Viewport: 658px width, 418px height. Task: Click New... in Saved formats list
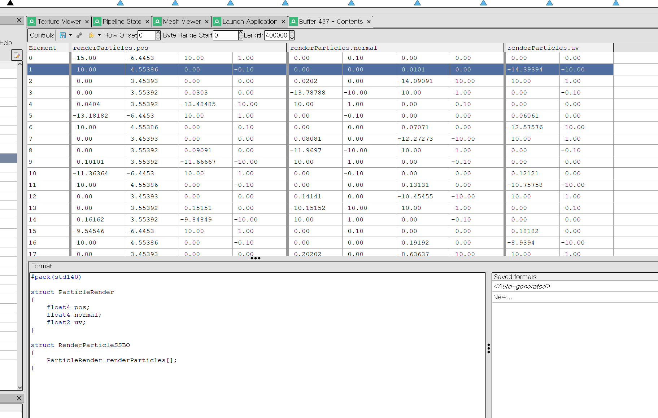click(x=503, y=297)
